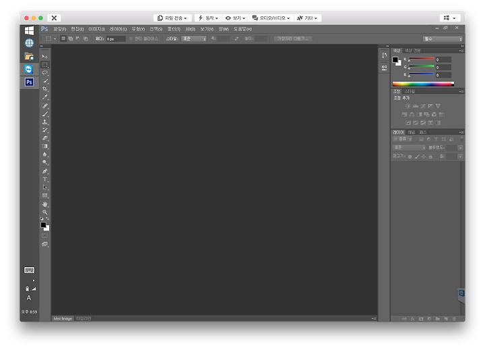Image resolution: width=485 pixels, height=350 pixels.
Task: Select the Path Selection tool
Action: pos(45,187)
